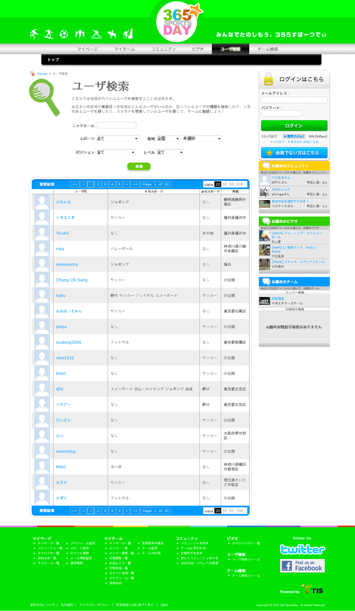This screenshot has width=355, height=611.
Task: Open the コミュニティ navigation tab
Action: click(x=163, y=49)
